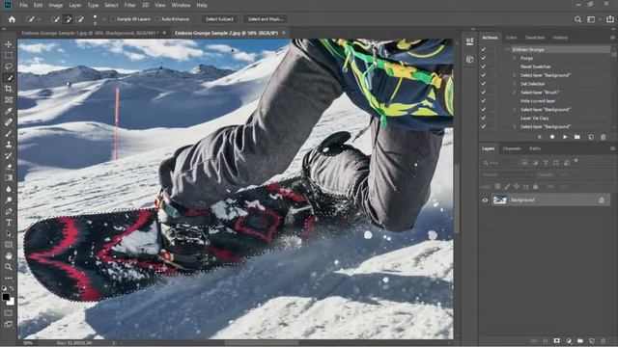Expand the Purge action step
This screenshot has width=618, height=347.
515,58
